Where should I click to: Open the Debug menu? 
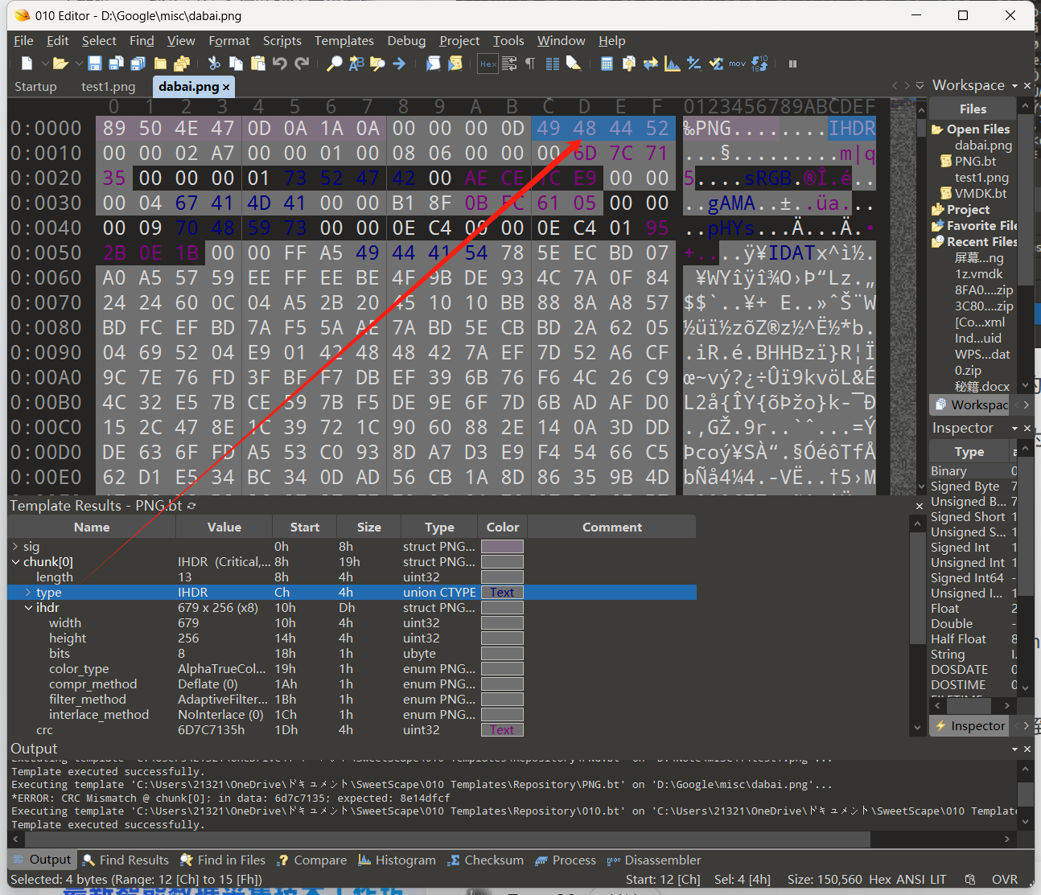point(406,41)
